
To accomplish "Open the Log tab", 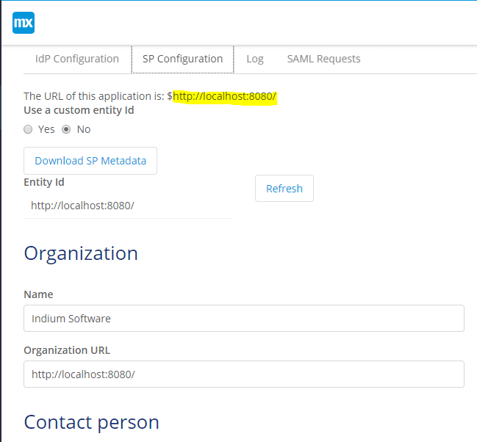I will [x=255, y=59].
